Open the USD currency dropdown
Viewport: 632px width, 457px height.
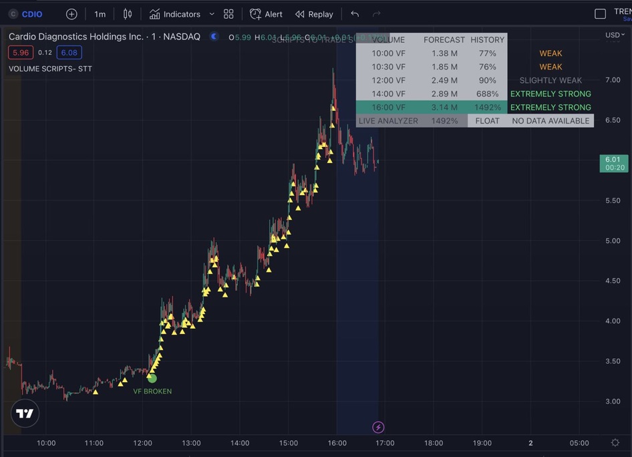615,35
